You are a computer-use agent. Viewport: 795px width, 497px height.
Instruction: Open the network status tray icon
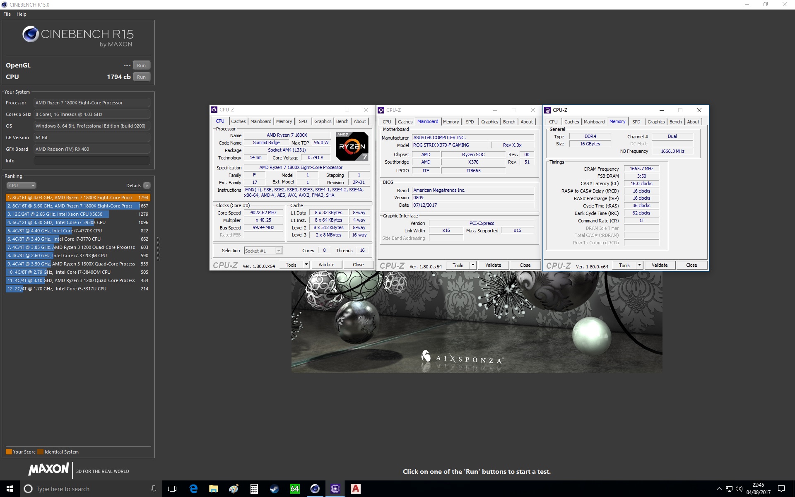pos(729,489)
